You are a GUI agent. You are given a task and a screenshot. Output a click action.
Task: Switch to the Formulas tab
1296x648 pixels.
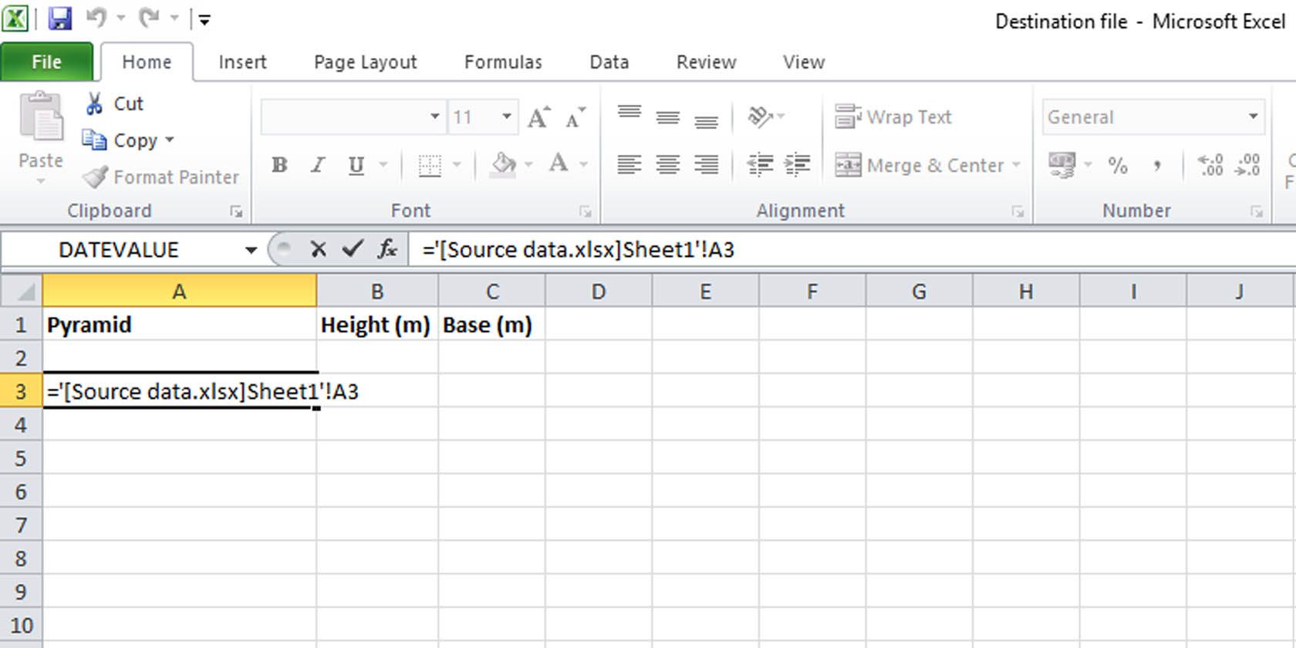click(503, 62)
